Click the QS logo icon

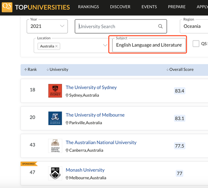tap(7, 7)
